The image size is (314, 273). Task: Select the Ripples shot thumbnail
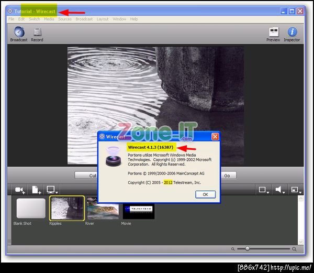click(67, 208)
